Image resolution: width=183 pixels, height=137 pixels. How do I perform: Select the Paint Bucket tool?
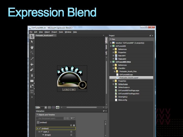tap(32, 64)
